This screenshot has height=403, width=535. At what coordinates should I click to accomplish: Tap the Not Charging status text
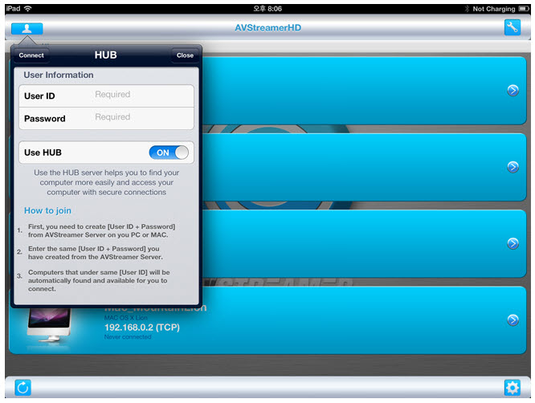[494, 9]
